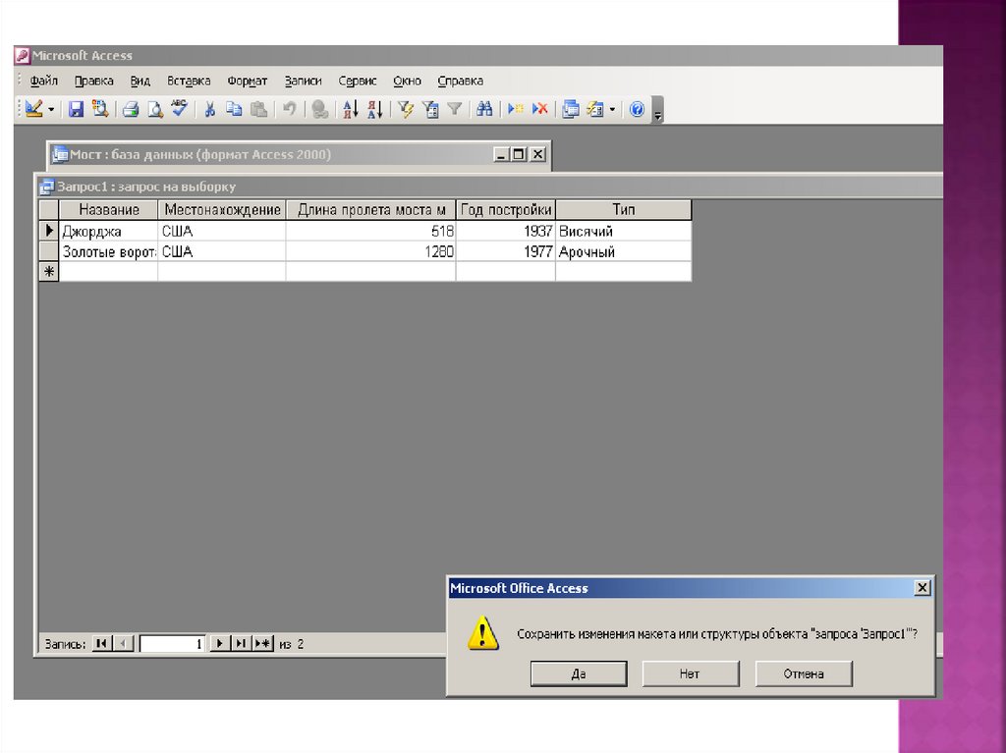Expand the New Object dropdown arrow

click(x=612, y=110)
